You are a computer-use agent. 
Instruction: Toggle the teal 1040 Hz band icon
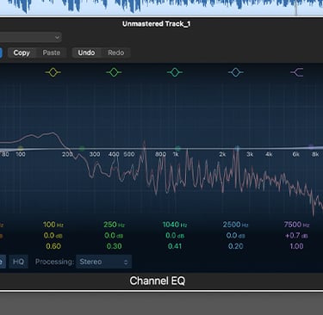coord(175,72)
